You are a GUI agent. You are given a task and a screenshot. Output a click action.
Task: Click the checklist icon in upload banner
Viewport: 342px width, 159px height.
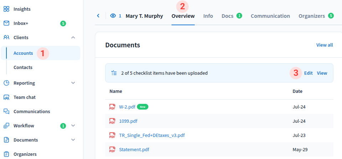pos(114,73)
